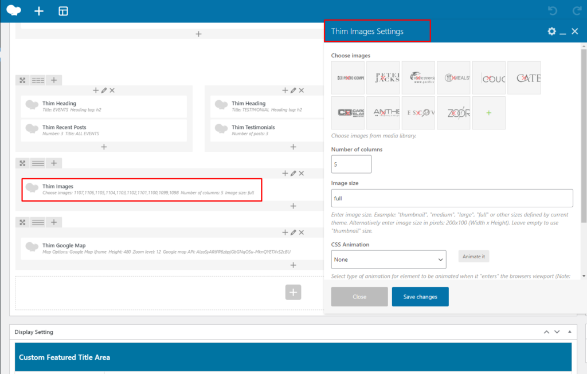Viewport: 587px width, 374px height.
Task: Move row containing Thim Images via drag handle icon
Action: 22,163
